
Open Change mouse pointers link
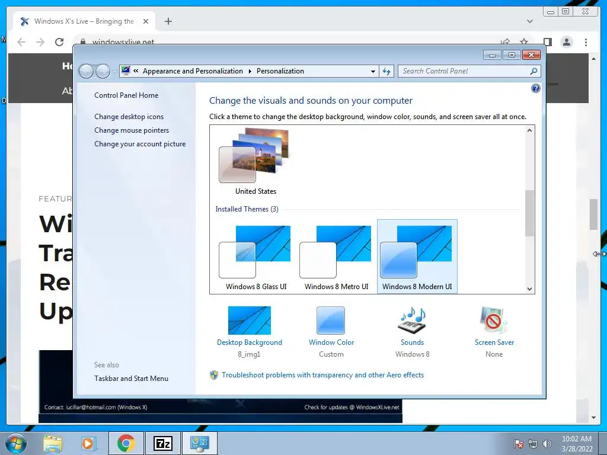click(x=132, y=130)
